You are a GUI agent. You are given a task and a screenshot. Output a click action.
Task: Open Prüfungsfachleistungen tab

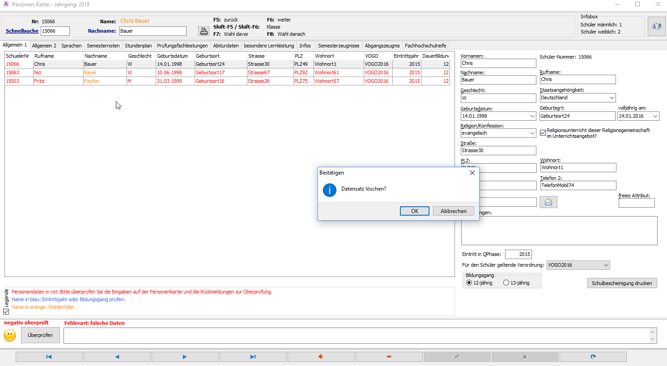pos(183,46)
